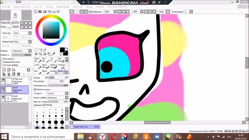Open the Холст menu
The height and width of the screenshot is (140, 249).
(x=38, y=7)
